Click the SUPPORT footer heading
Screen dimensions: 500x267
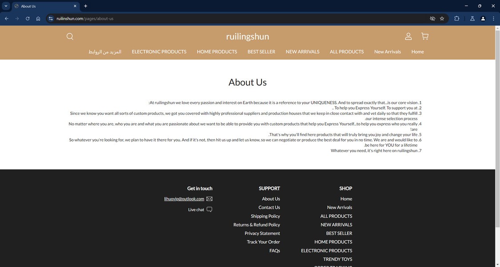pos(270,188)
